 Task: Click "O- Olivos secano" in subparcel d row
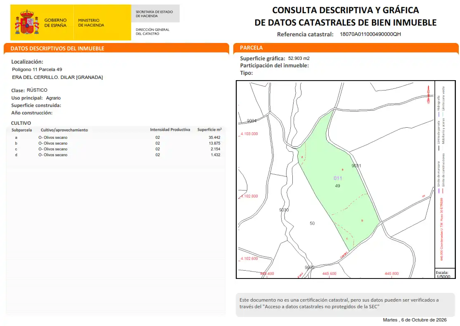(53, 155)
